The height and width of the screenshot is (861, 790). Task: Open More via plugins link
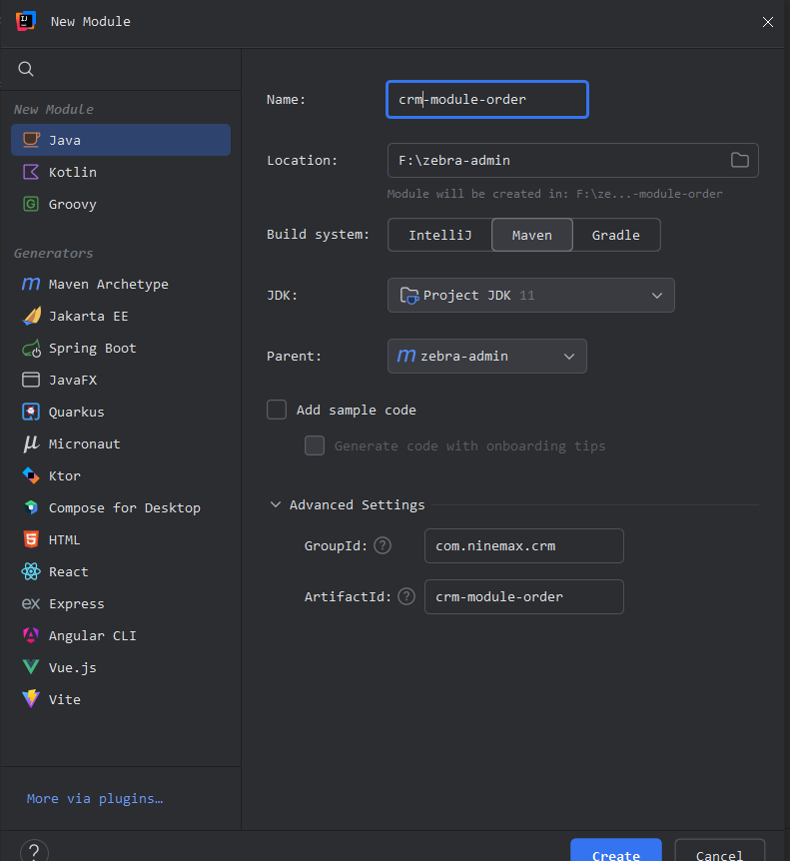coord(95,798)
